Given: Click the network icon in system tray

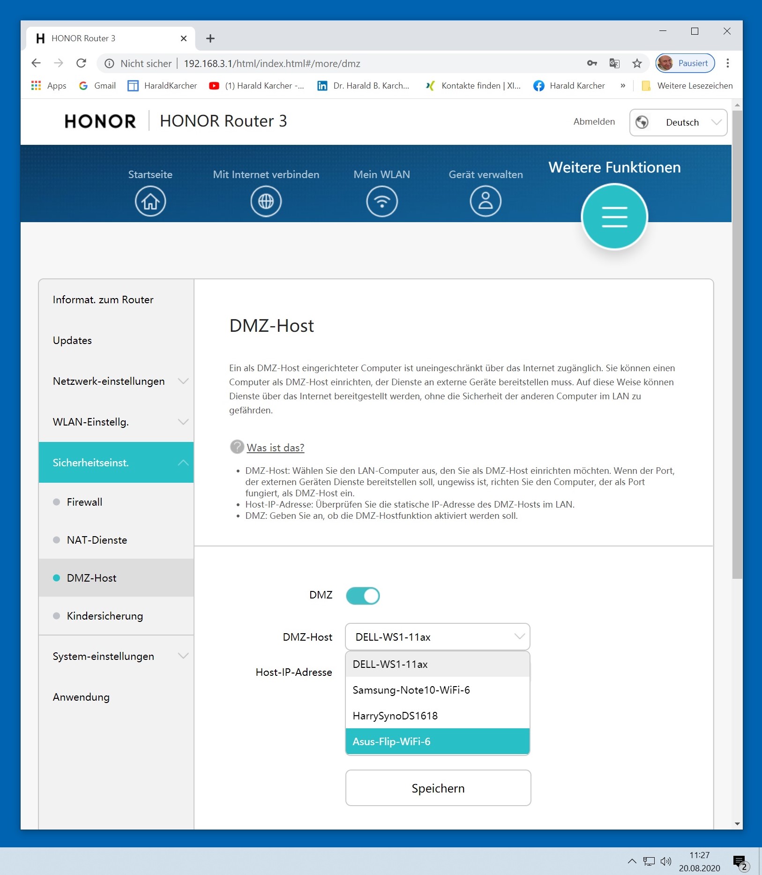Looking at the screenshot, I should (x=649, y=861).
